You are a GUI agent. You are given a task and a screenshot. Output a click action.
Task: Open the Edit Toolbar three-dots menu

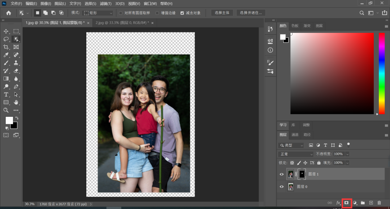(16, 110)
